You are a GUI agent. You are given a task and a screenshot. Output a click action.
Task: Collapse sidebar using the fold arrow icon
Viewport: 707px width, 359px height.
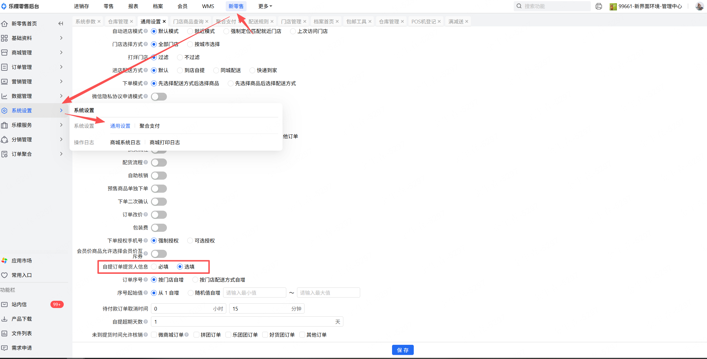(x=61, y=23)
